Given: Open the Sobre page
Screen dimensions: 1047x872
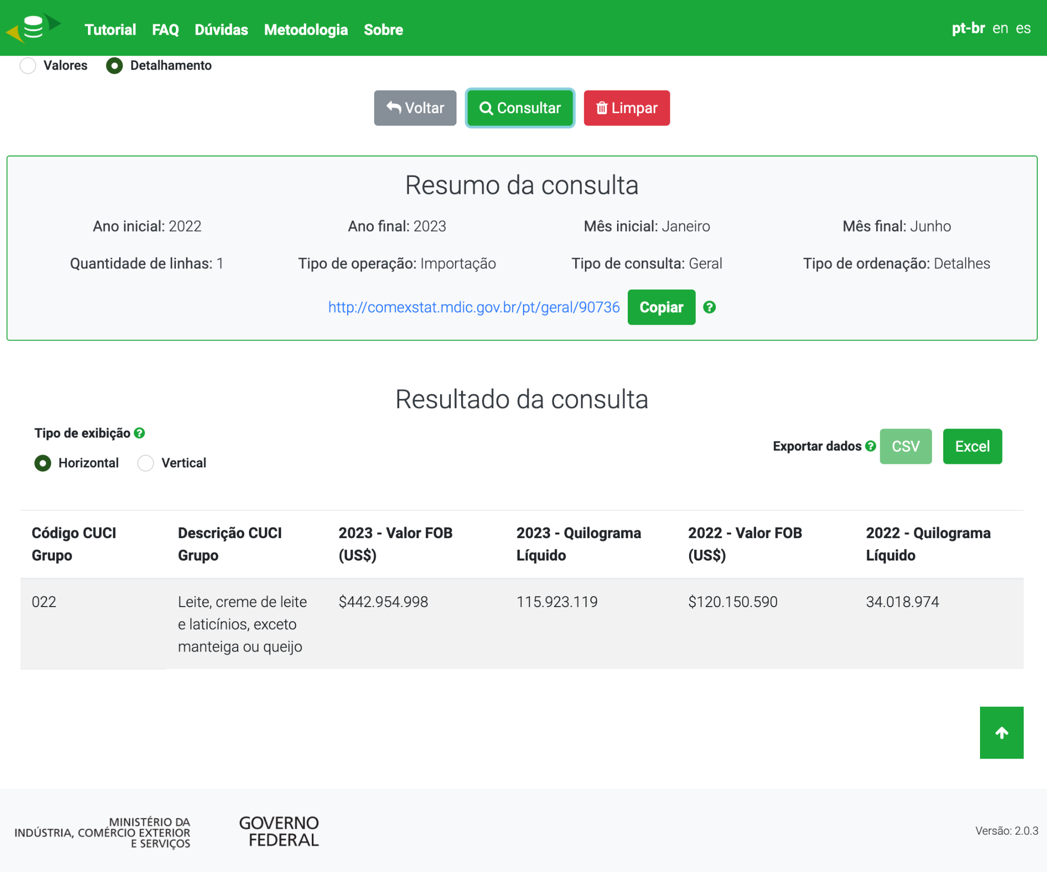Looking at the screenshot, I should pos(383,30).
